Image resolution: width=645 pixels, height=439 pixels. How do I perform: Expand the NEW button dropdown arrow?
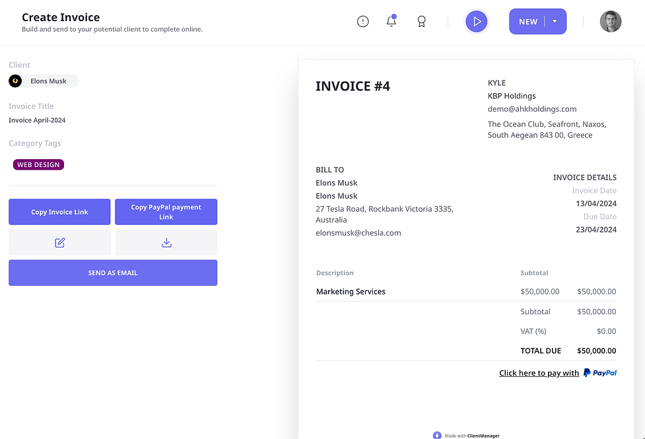coord(555,21)
